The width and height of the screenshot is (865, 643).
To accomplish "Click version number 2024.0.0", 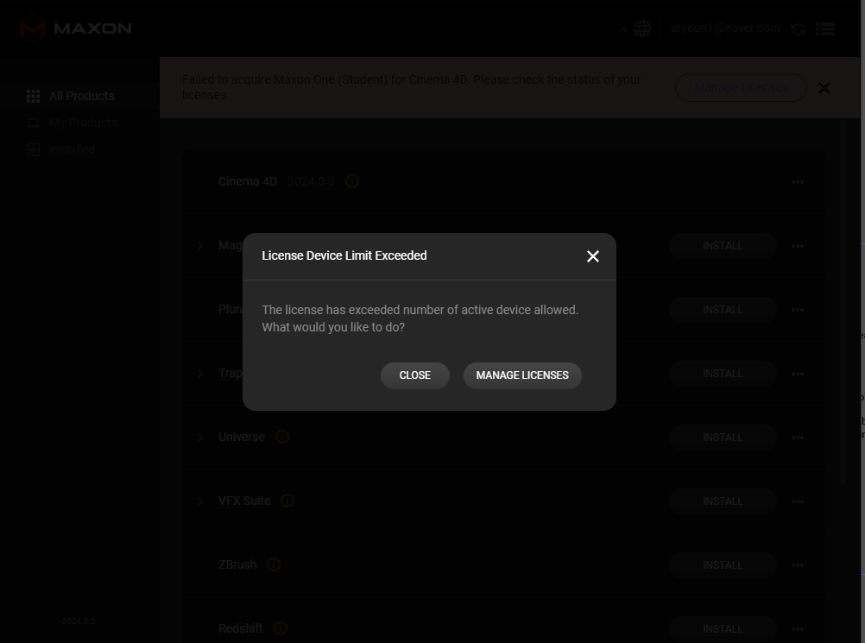I will 311,181.
